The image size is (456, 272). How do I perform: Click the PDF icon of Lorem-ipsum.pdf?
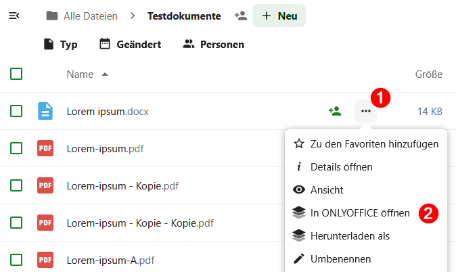point(45,148)
